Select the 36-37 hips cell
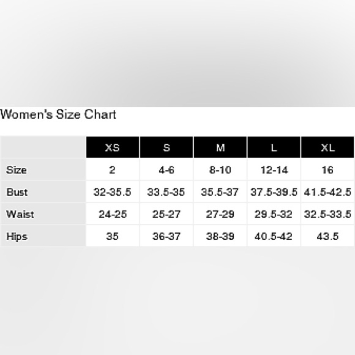This screenshot has width=355, height=355. [166, 236]
